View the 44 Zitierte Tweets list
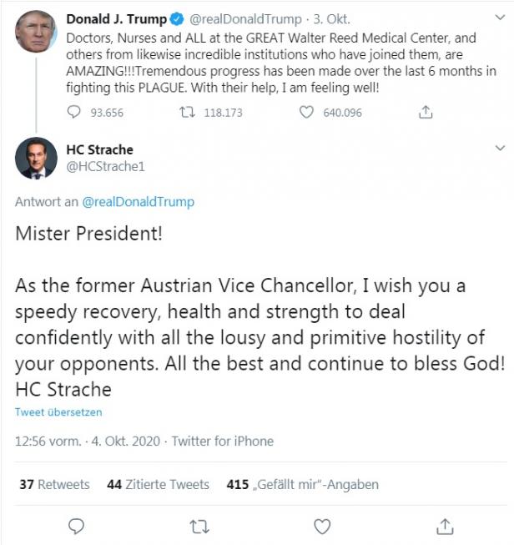Image resolution: width=514 pixels, height=545 pixels. coord(158,484)
